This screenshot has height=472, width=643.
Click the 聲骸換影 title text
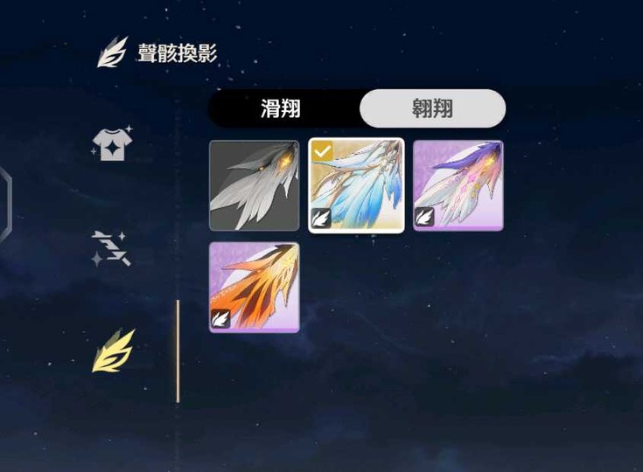(x=178, y=53)
